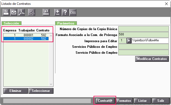Open the plus/minus calculator icon

(58, 12)
